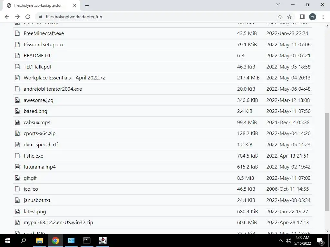Open cabsux.mp4

coord(37,122)
